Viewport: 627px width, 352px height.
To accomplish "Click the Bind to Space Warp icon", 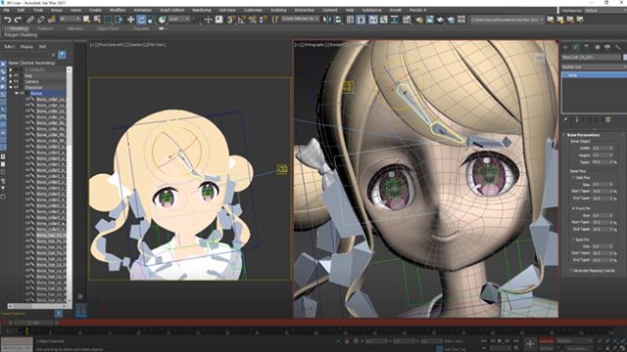I will (x=52, y=20).
